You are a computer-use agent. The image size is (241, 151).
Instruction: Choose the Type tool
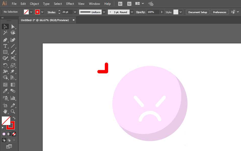(5, 46)
